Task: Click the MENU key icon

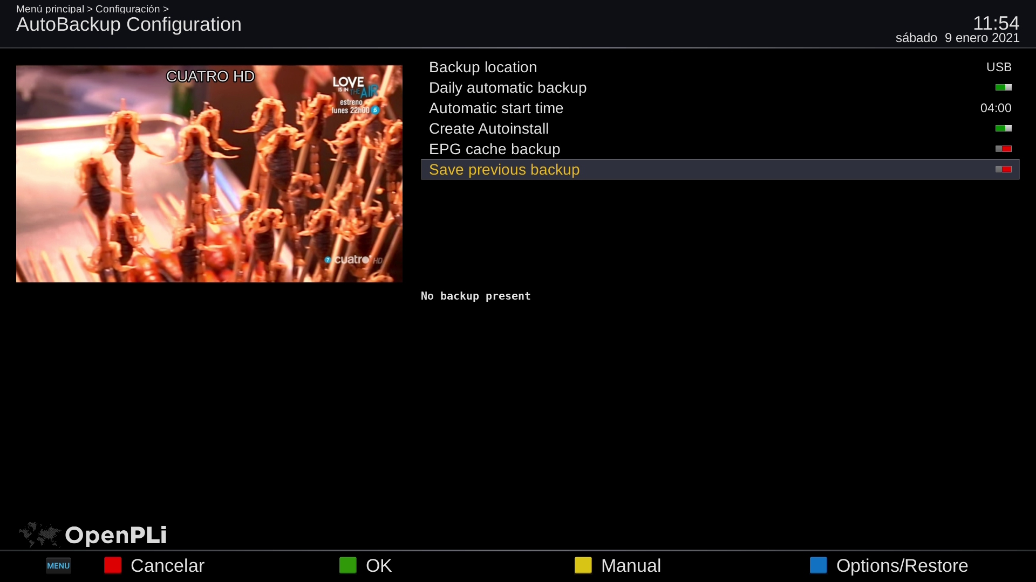Action: coord(58,565)
